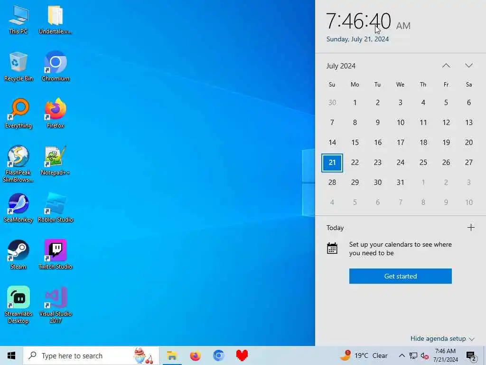Open the network status tray icon
This screenshot has width=486, height=365.
coord(413,355)
